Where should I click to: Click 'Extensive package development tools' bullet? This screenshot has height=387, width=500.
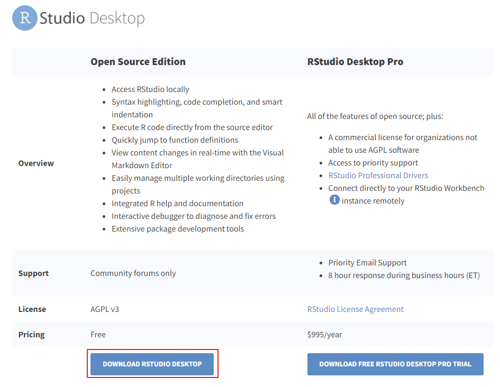pos(178,229)
